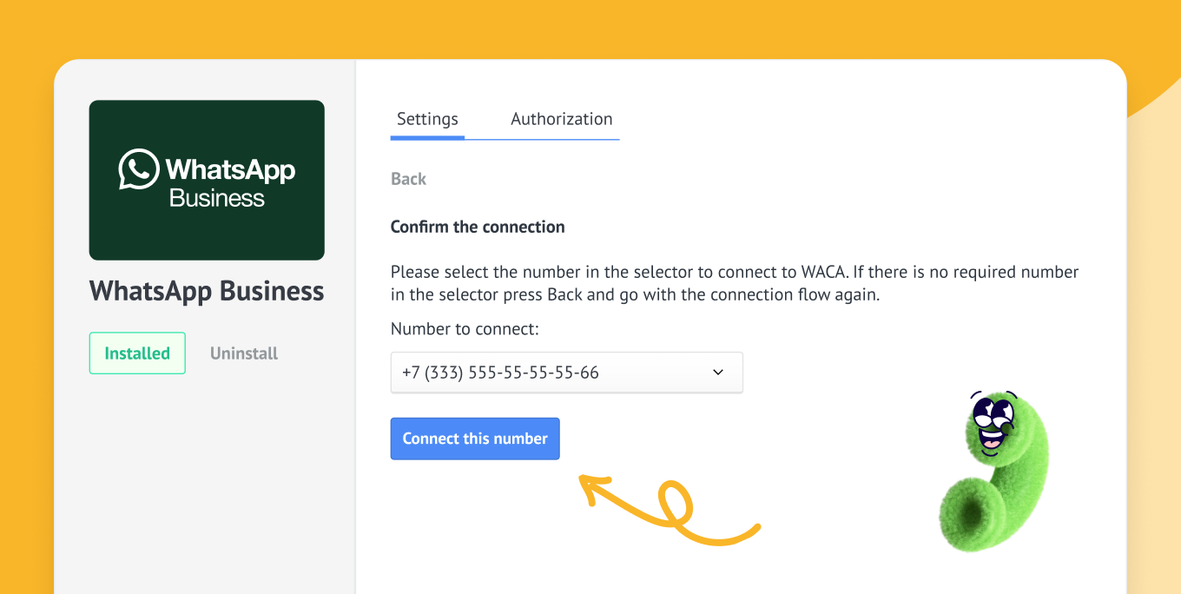Click the white 'Business' word in the logo
The image size is (1181, 594).
point(217,198)
